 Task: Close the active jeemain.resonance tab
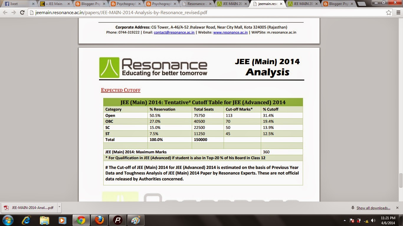click(281, 4)
